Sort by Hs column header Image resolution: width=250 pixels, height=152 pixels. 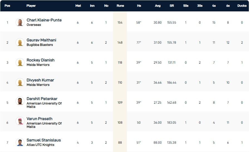click(x=139, y=6)
